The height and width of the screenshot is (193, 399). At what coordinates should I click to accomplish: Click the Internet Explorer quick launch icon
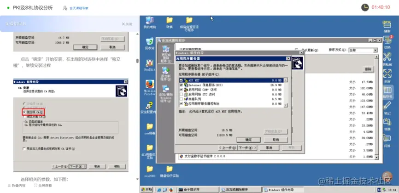click(159, 190)
